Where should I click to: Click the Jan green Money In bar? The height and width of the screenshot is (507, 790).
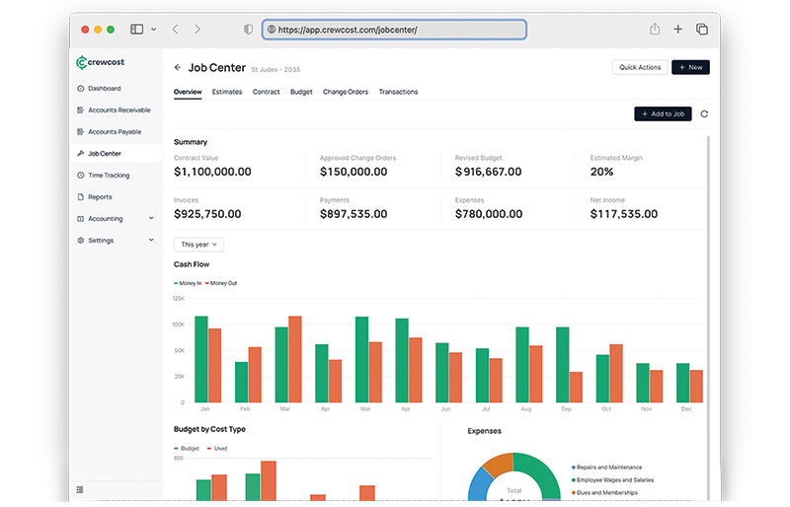point(201,359)
